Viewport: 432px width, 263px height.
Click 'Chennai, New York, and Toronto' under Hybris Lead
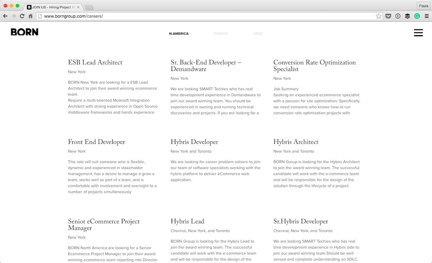coord(200,231)
